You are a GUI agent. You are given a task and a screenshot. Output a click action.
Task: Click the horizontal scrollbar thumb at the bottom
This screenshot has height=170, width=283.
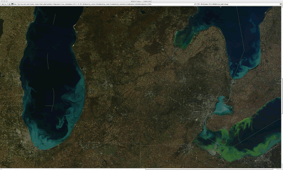[209, 169]
